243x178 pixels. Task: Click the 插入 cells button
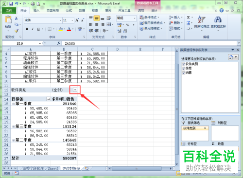point(176,18)
